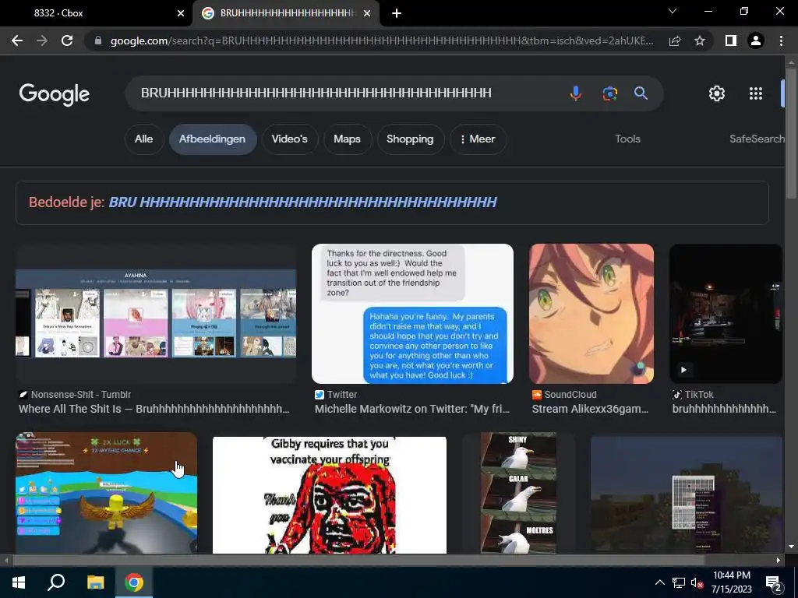This screenshot has height=598, width=798.
Task: Open a new browser tab
Action: [397, 13]
